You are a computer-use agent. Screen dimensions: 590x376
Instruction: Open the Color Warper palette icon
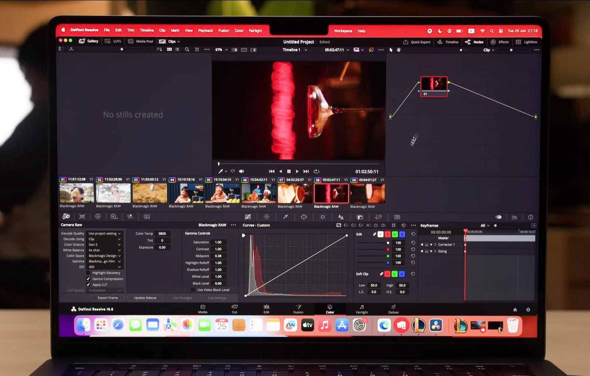click(x=267, y=217)
